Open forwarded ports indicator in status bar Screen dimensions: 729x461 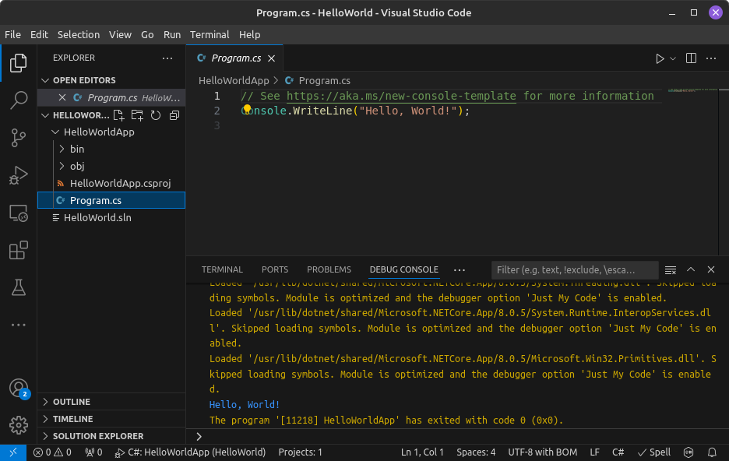point(93,452)
